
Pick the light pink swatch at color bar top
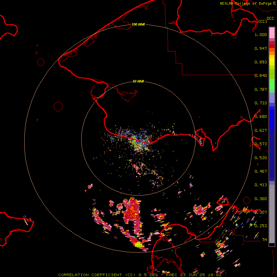[272, 33]
